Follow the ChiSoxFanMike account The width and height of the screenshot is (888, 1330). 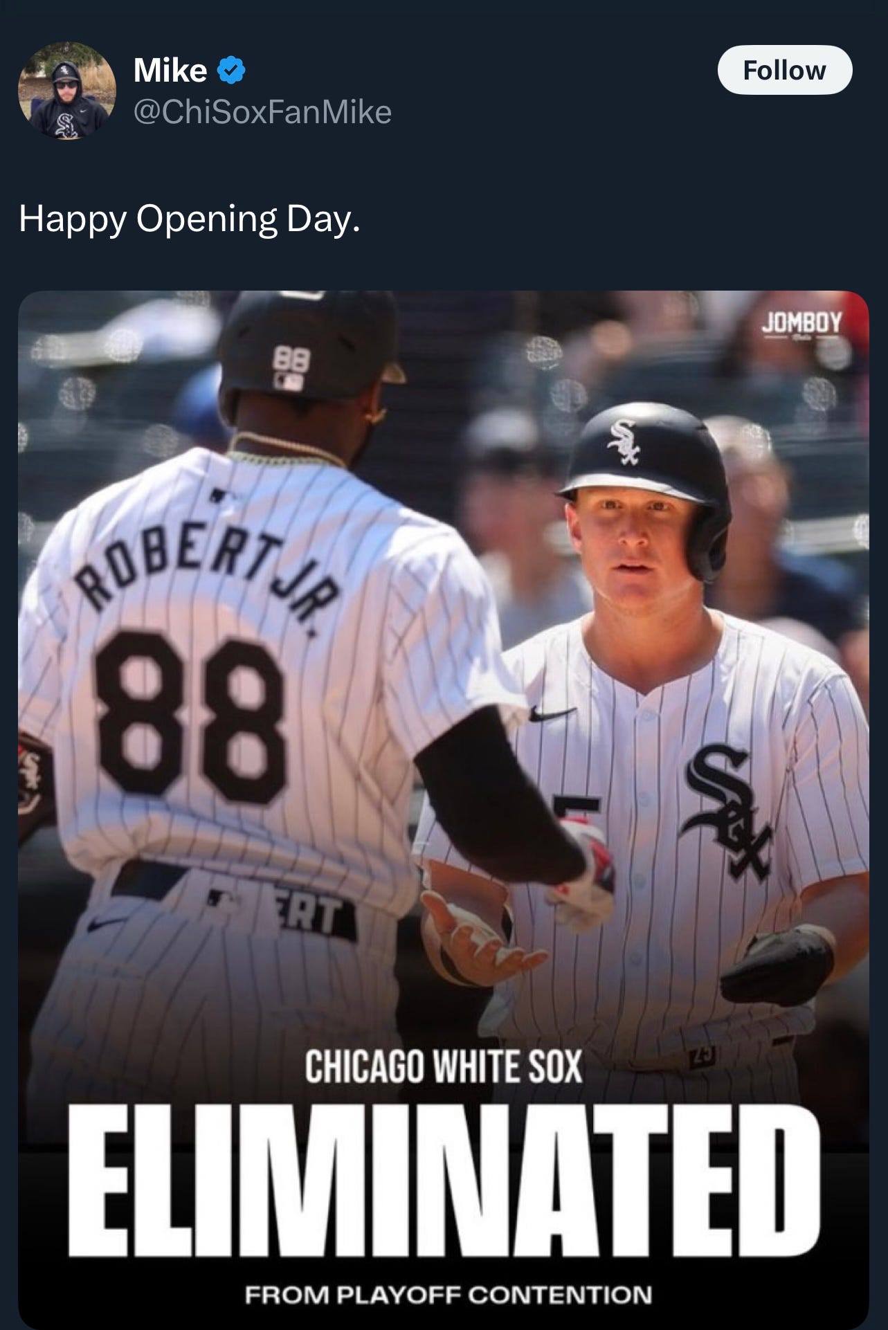[x=785, y=70]
